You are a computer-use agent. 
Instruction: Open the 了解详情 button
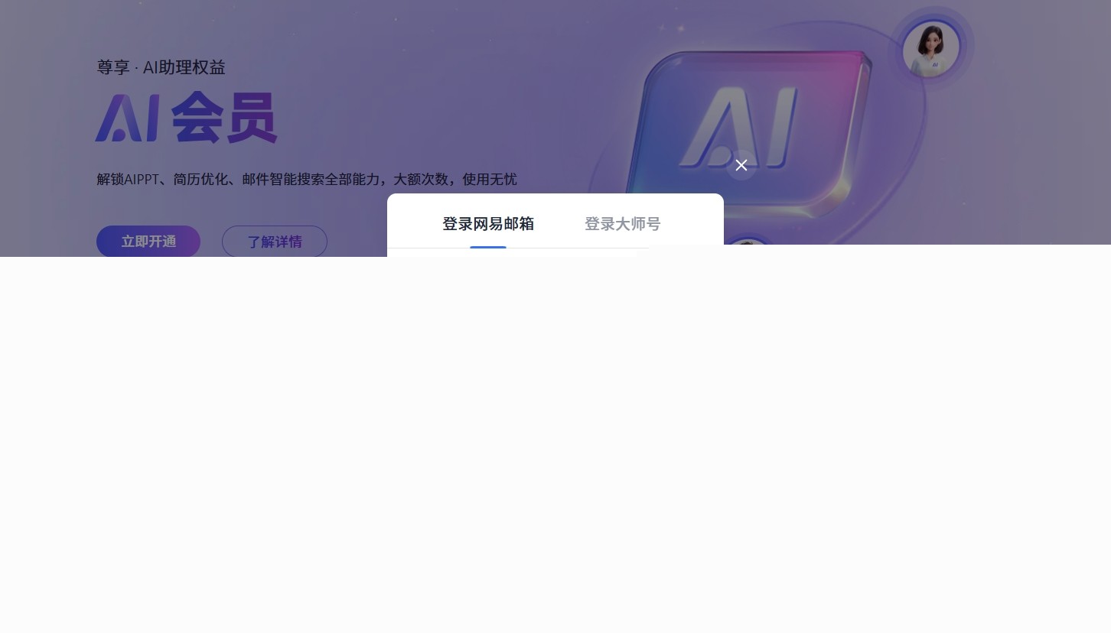tap(274, 242)
